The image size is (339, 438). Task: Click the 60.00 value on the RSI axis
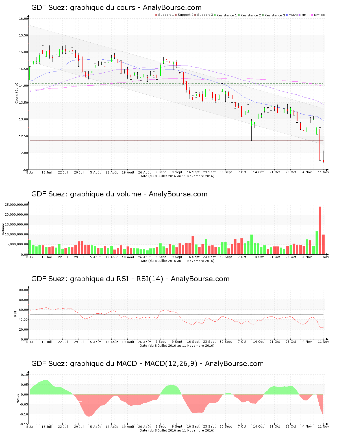(x=23, y=310)
